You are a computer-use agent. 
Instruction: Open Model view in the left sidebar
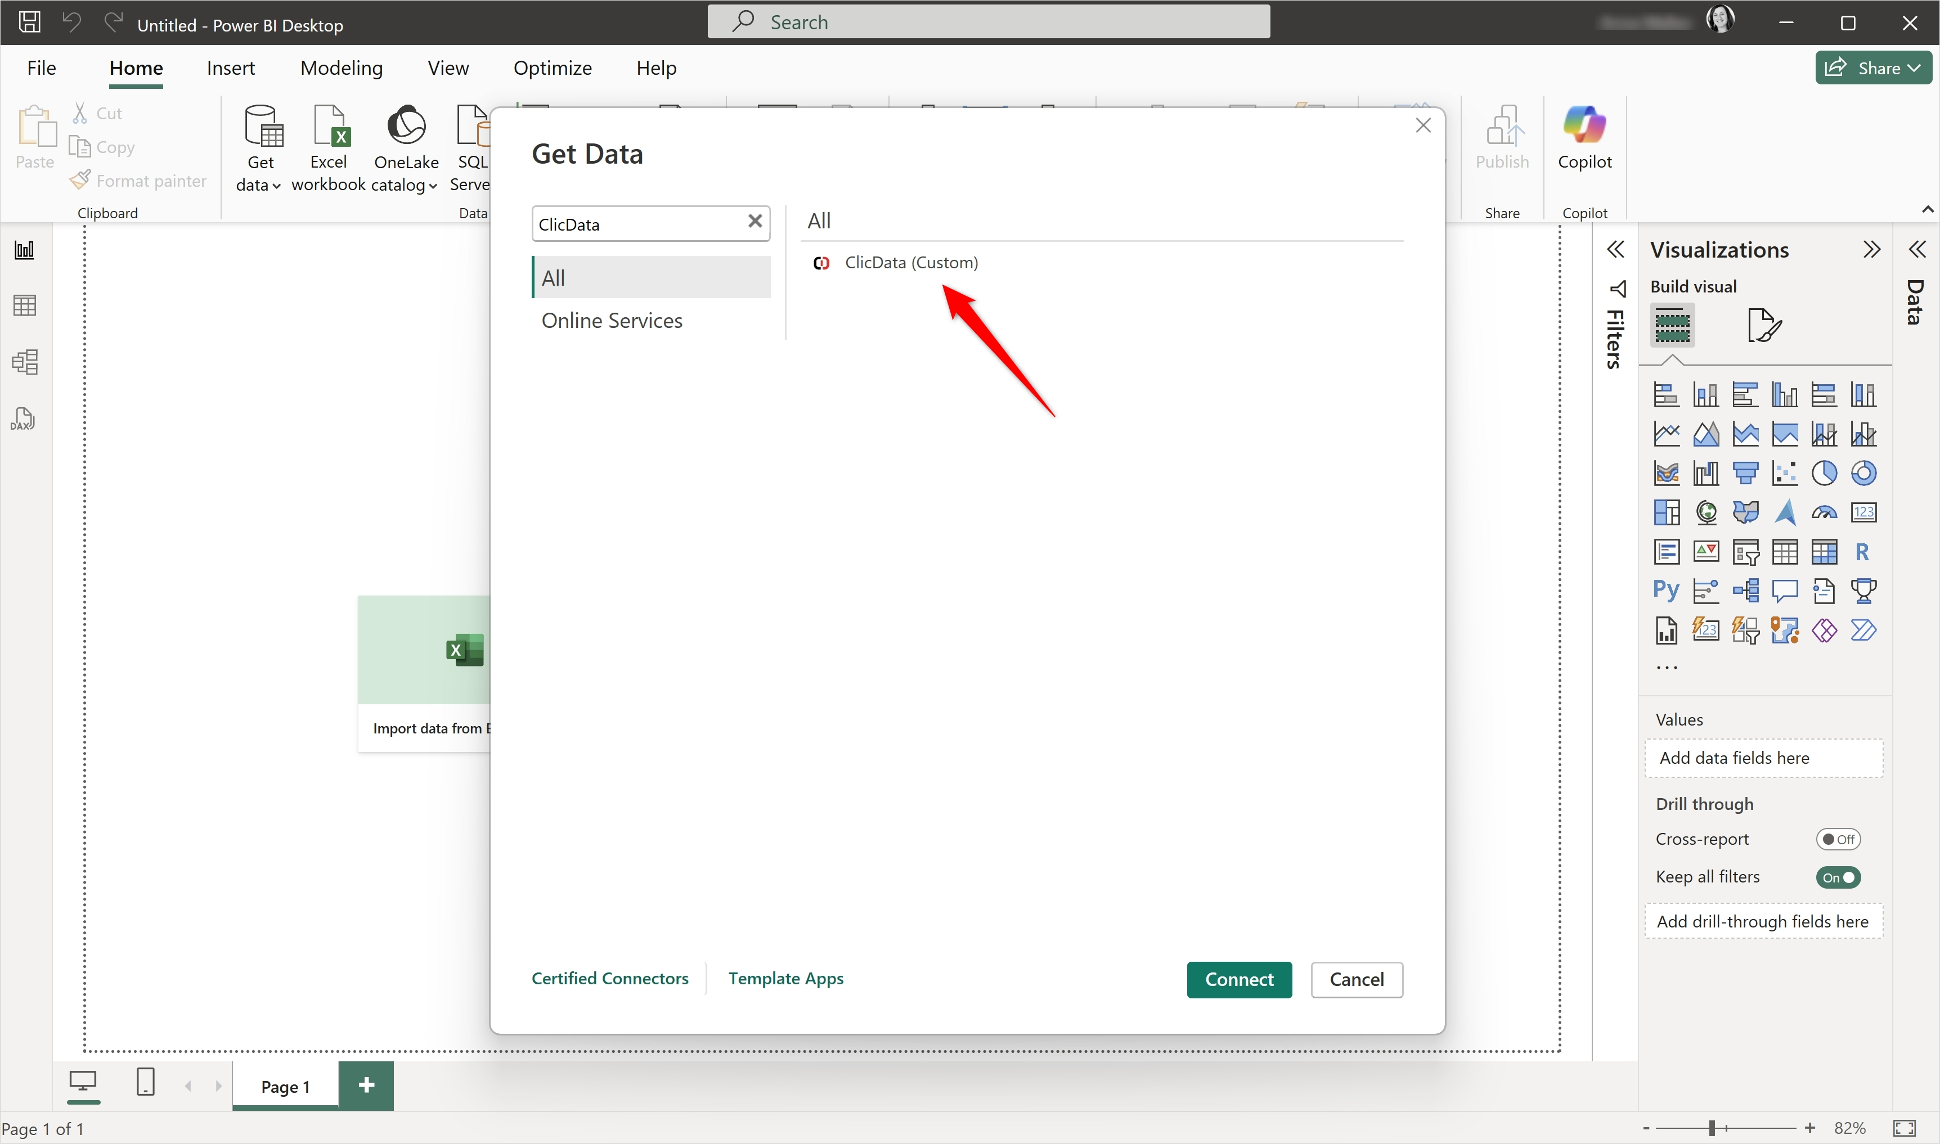point(25,362)
